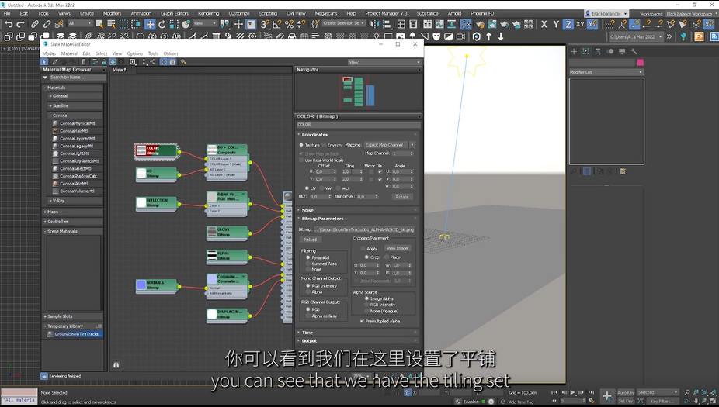Open the Modifier List dropdown
Screen dimensions: 719x407
point(606,72)
